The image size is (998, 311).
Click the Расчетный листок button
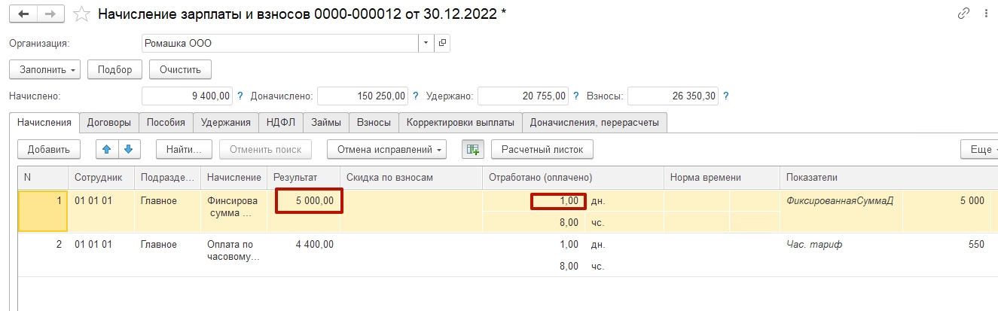pyautogui.click(x=542, y=150)
